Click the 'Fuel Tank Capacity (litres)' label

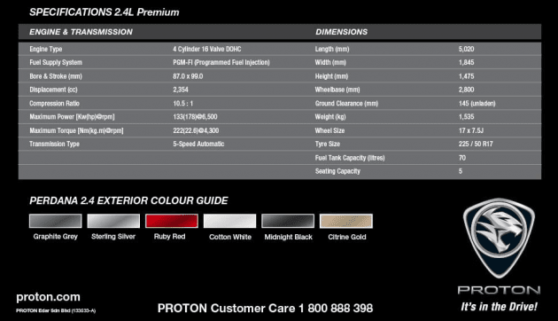click(x=350, y=158)
